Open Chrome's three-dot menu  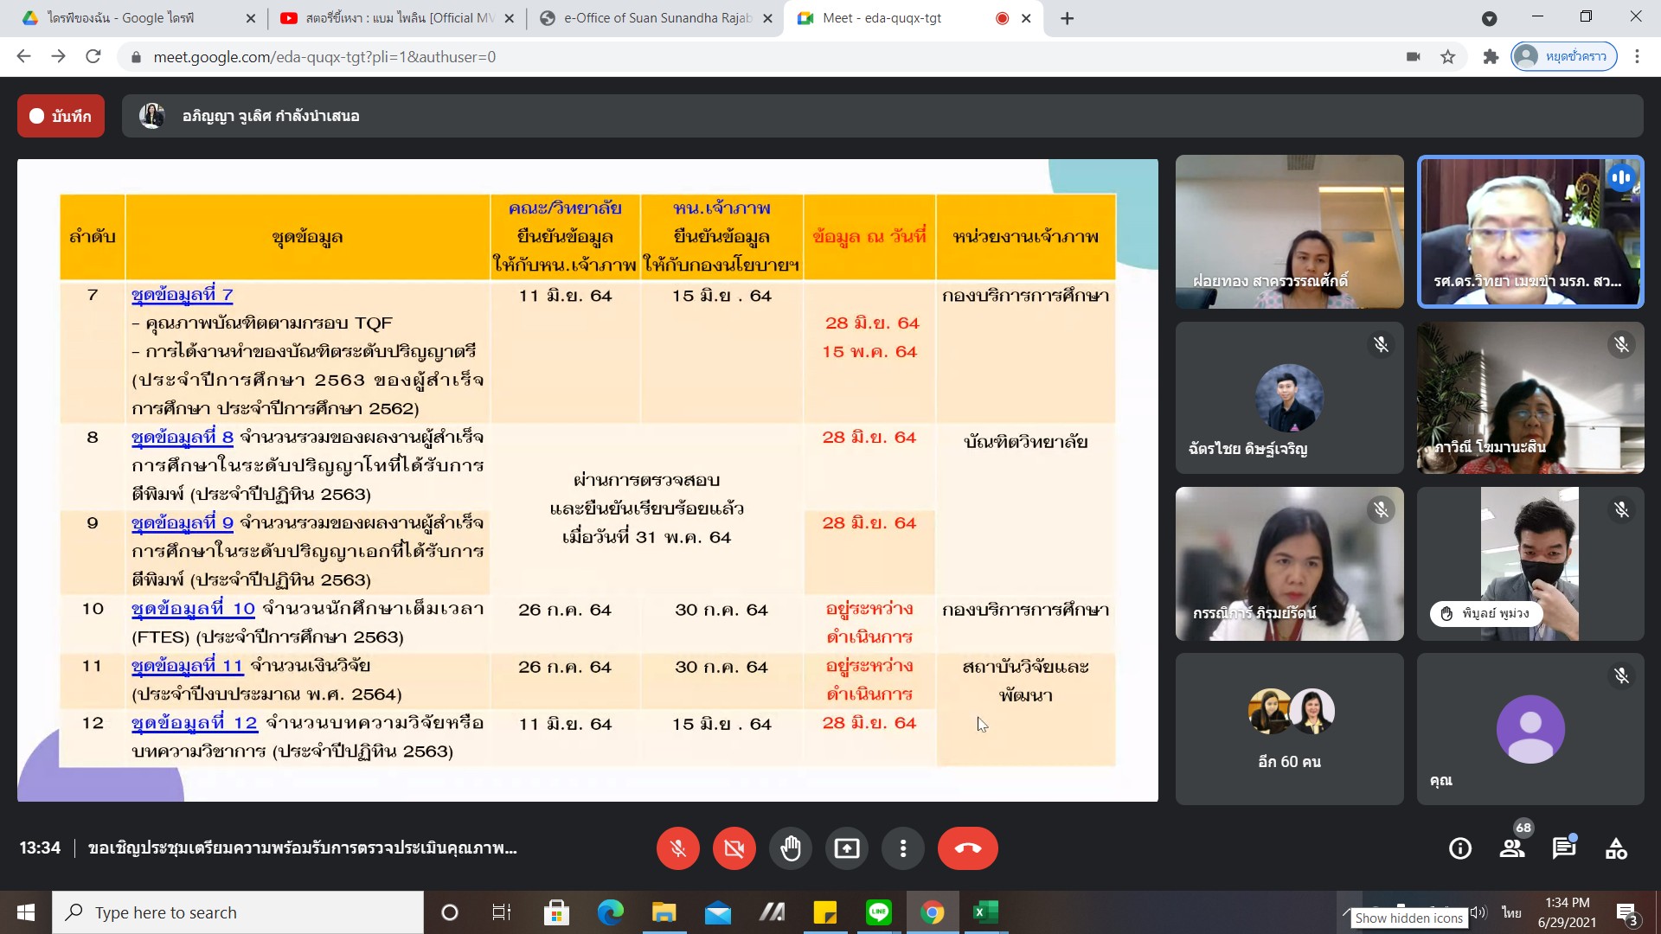pos(1637,57)
